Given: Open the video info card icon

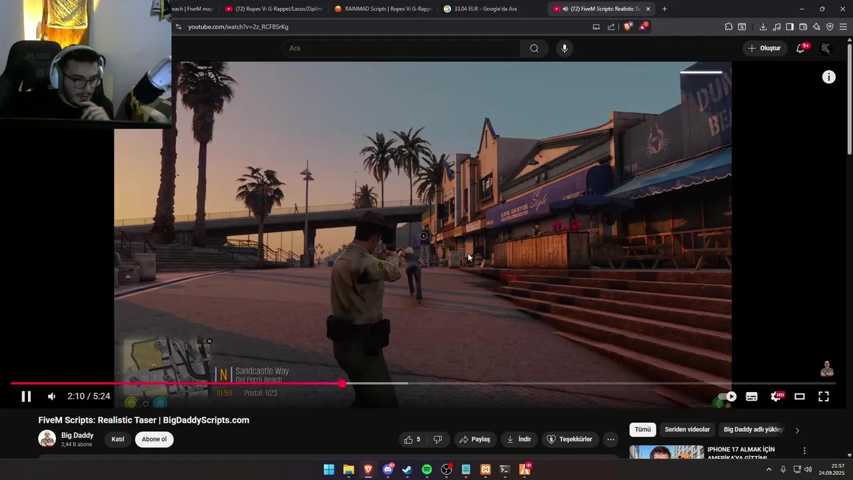Looking at the screenshot, I should [x=828, y=77].
